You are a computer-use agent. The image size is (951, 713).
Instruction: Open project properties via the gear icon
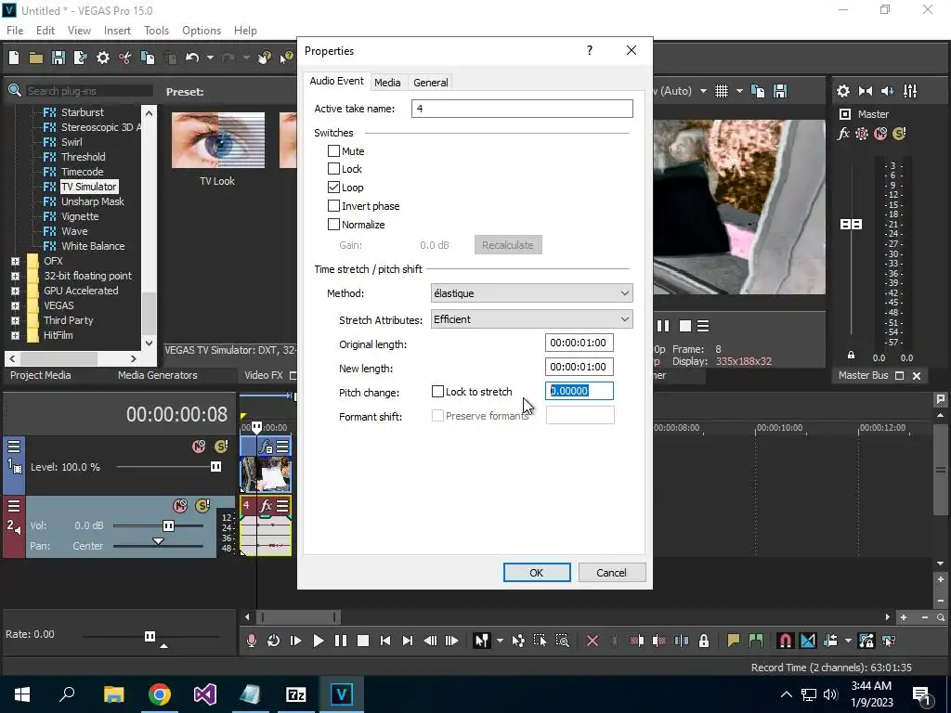pos(103,58)
